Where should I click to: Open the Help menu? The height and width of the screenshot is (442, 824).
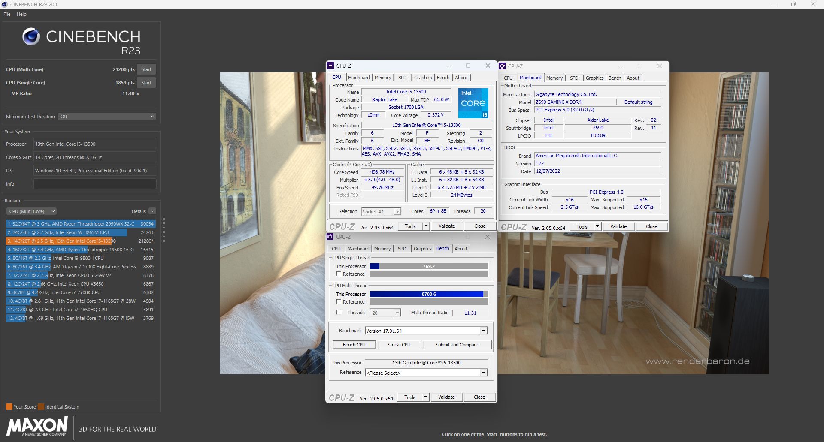click(21, 14)
